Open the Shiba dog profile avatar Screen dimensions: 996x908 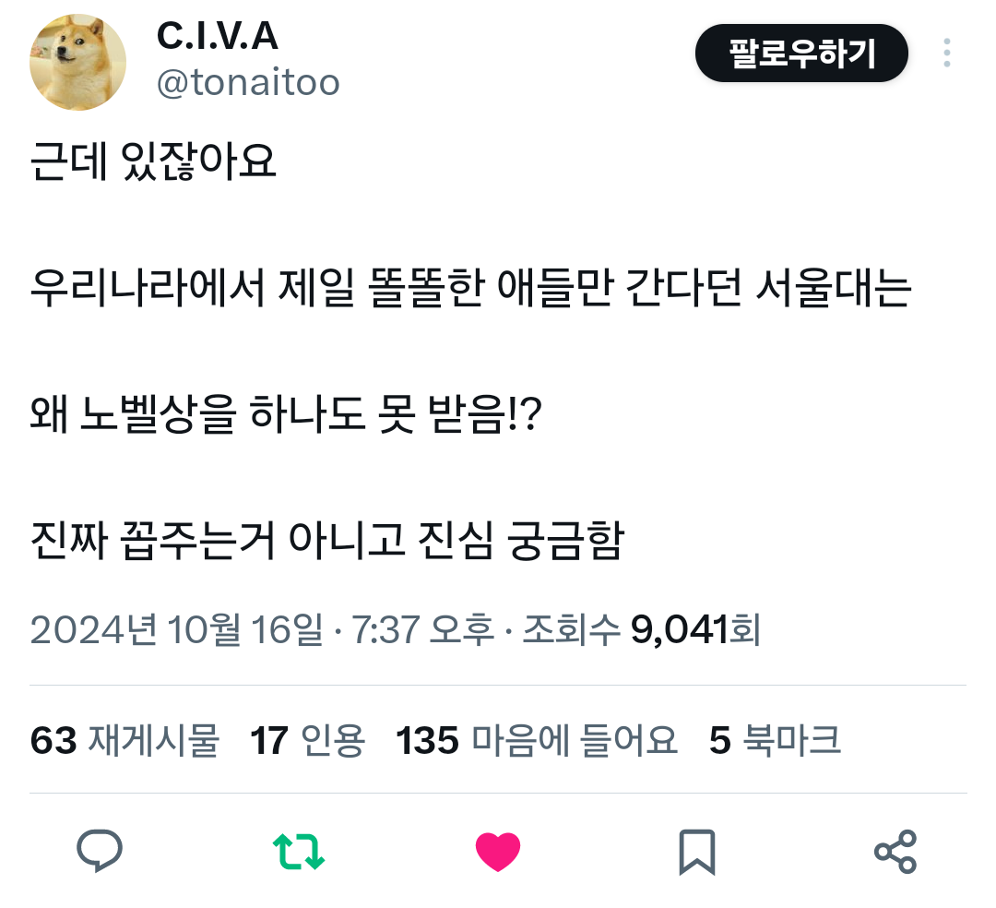click(x=77, y=62)
